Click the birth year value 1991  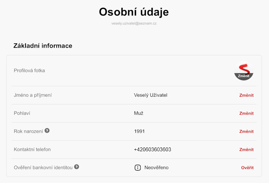click(139, 132)
